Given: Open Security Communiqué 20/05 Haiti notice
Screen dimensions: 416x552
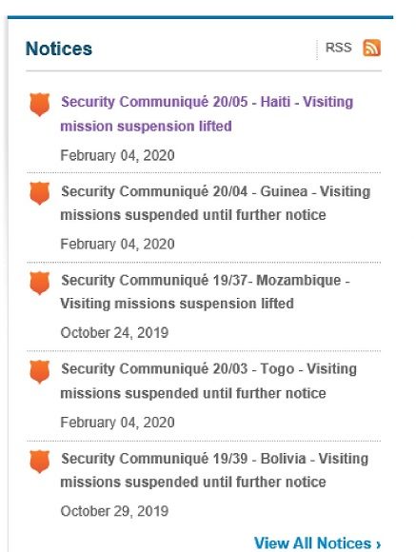Looking at the screenshot, I should [207, 113].
